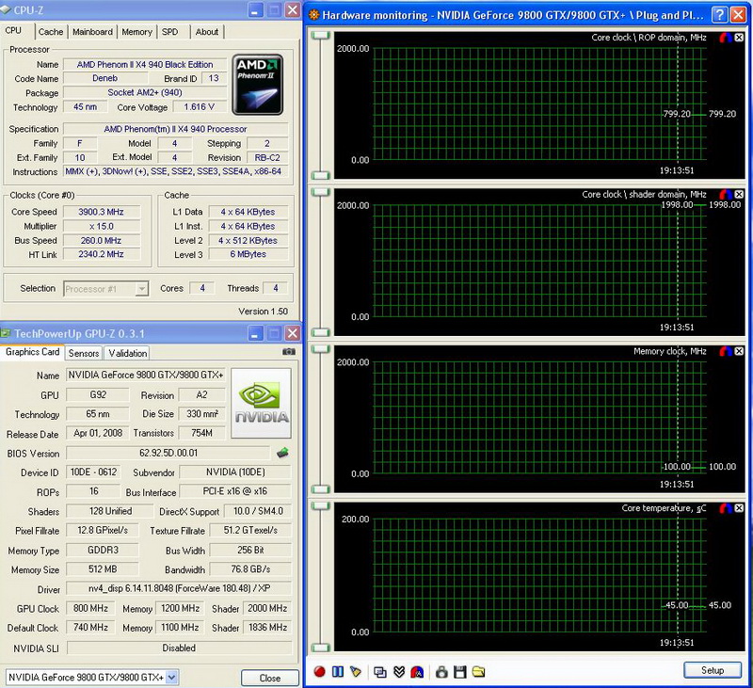Click the Core Speed value 3900.3 MHz

coord(102,212)
